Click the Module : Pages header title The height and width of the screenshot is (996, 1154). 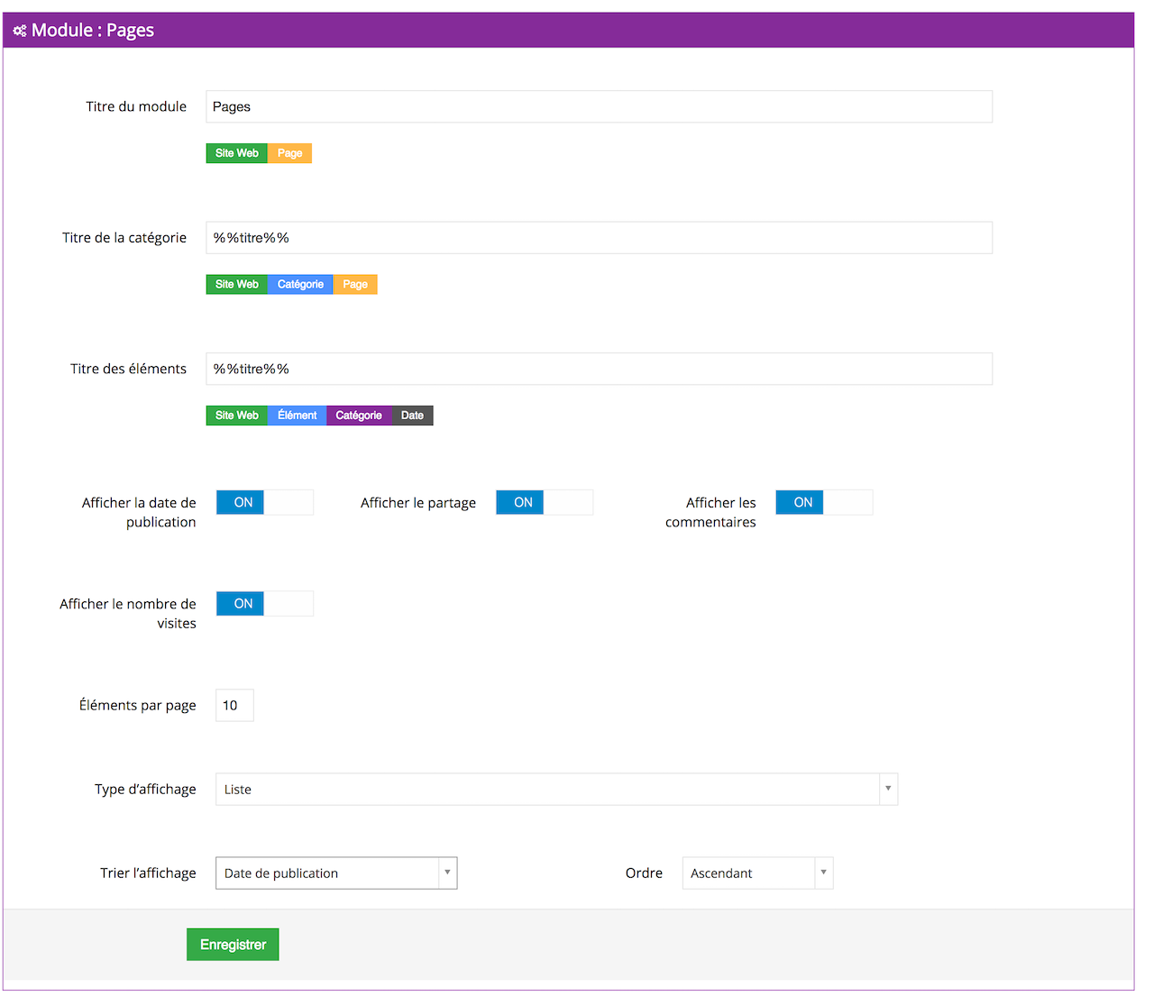coord(93,30)
